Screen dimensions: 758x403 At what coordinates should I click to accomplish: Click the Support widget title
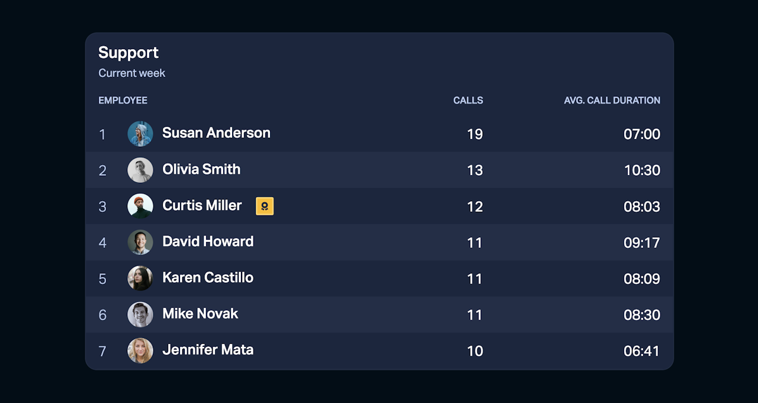129,53
